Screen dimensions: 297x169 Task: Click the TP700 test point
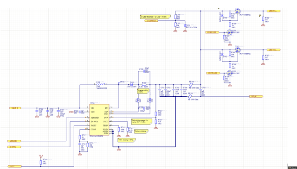[119, 82]
